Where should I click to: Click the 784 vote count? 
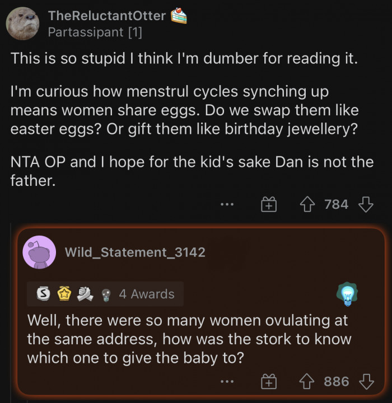tap(337, 205)
